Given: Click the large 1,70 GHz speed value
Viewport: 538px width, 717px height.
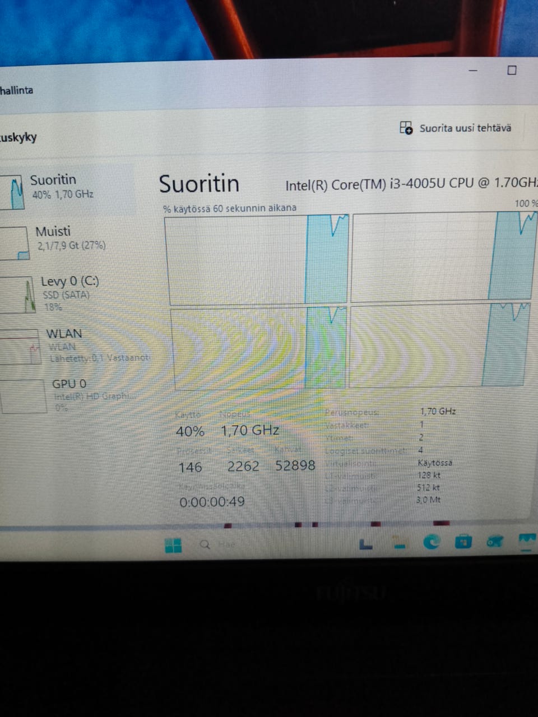Looking at the screenshot, I should [250, 430].
